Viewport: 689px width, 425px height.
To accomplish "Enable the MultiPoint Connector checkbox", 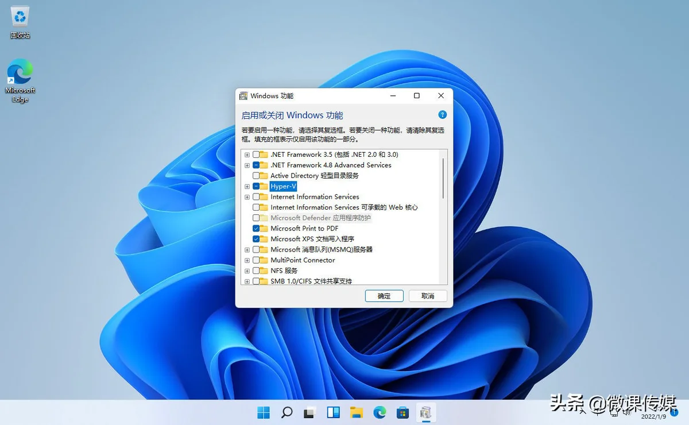I will (x=256, y=260).
